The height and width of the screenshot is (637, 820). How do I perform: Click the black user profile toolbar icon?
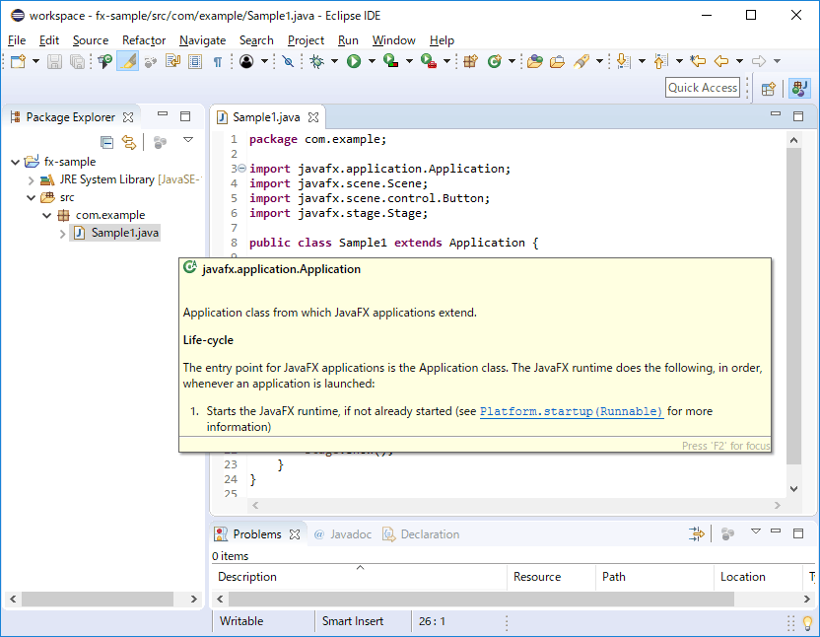click(246, 61)
